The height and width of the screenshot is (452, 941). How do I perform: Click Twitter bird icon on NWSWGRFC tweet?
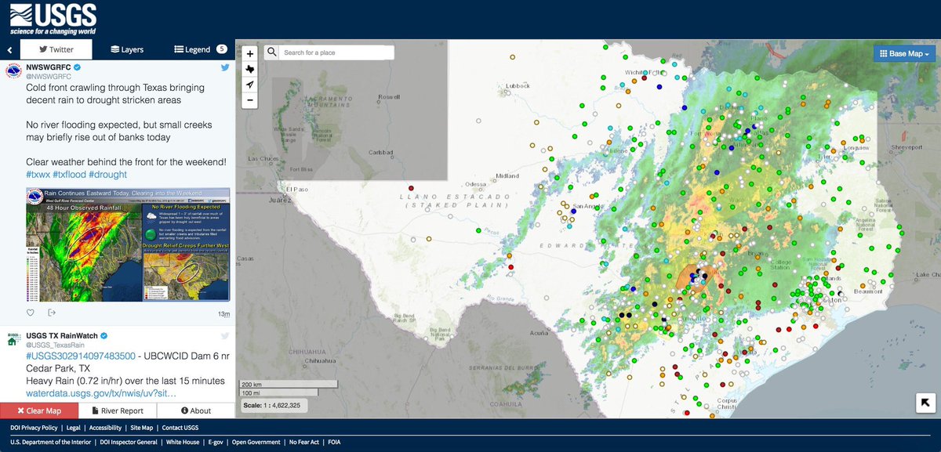click(224, 69)
